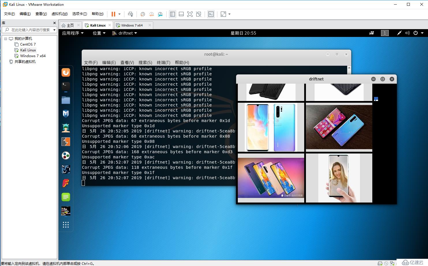Click terminal scrollbar up arrow
Screen dimensions: 428x266
tap(349, 68)
